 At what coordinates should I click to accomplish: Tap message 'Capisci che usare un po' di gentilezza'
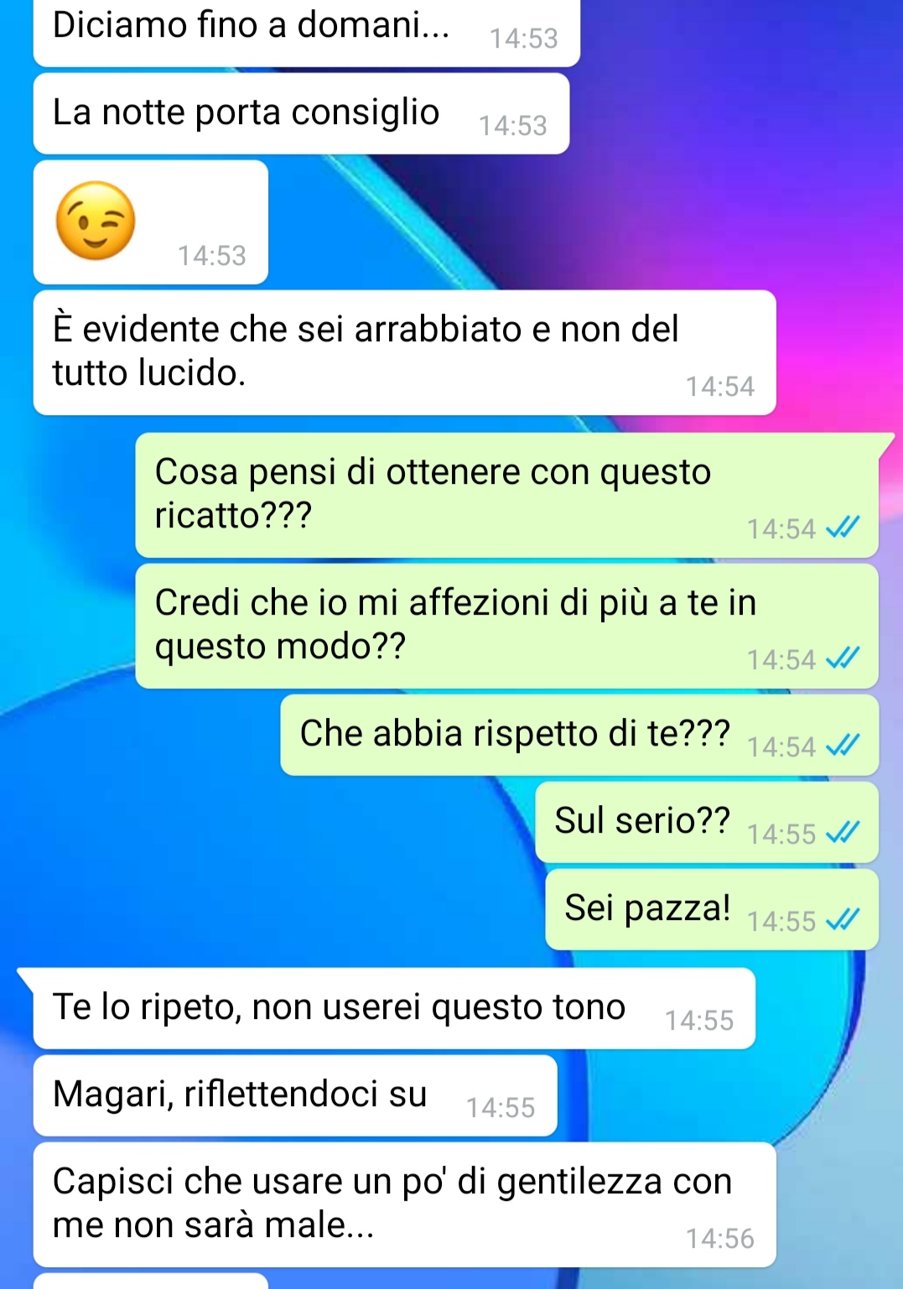(404, 1204)
